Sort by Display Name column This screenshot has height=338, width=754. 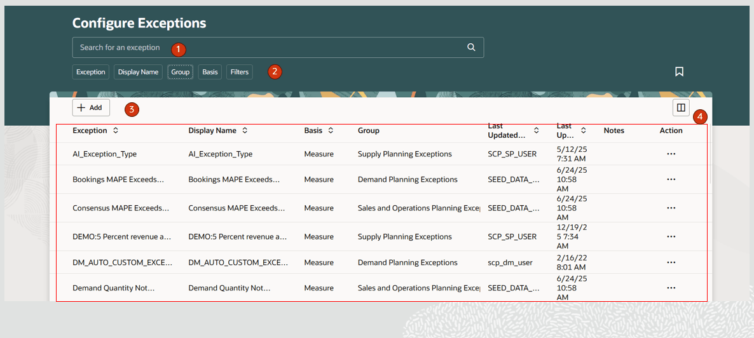click(x=245, y=130)
